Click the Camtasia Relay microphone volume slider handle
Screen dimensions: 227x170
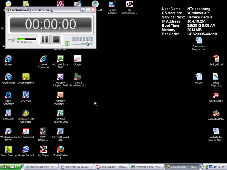88,44
